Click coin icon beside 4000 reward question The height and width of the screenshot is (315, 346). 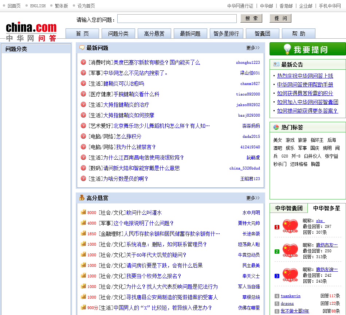click(x=83, y=223)
